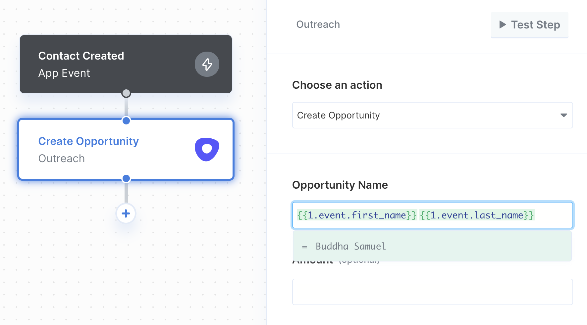Click blue connector dot below Create Opportunity card

tap(126, 179)
